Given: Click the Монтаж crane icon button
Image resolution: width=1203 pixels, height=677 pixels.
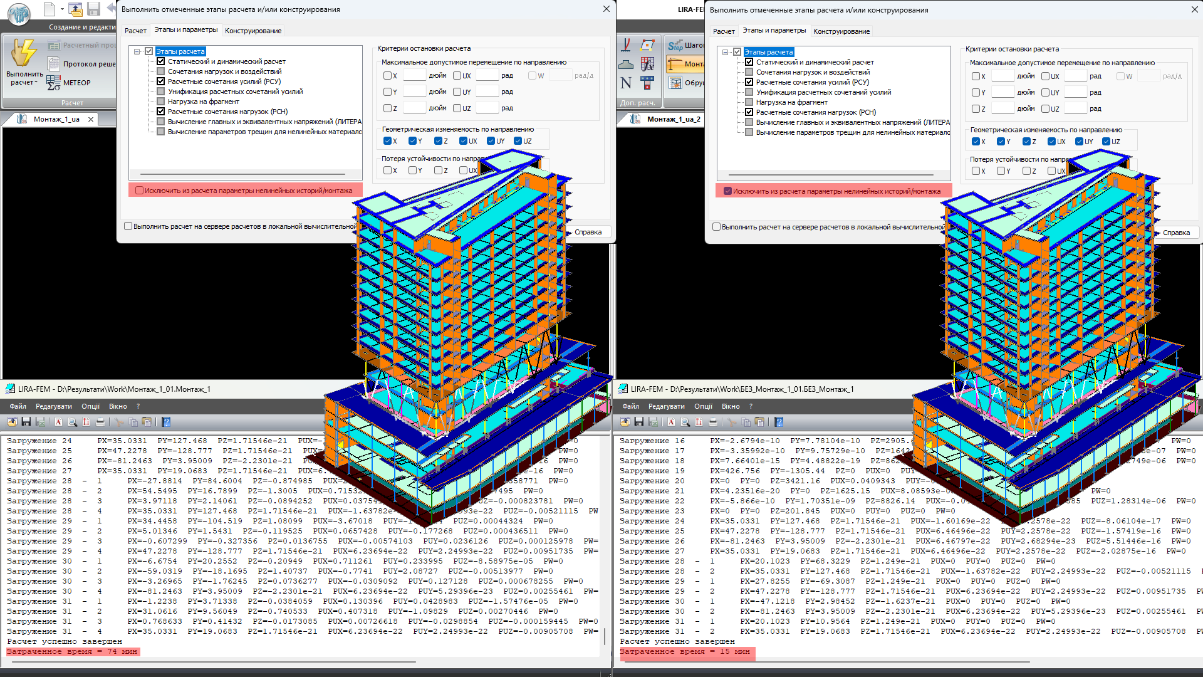Looking at the screenshot, I should [x=675, y=64].
